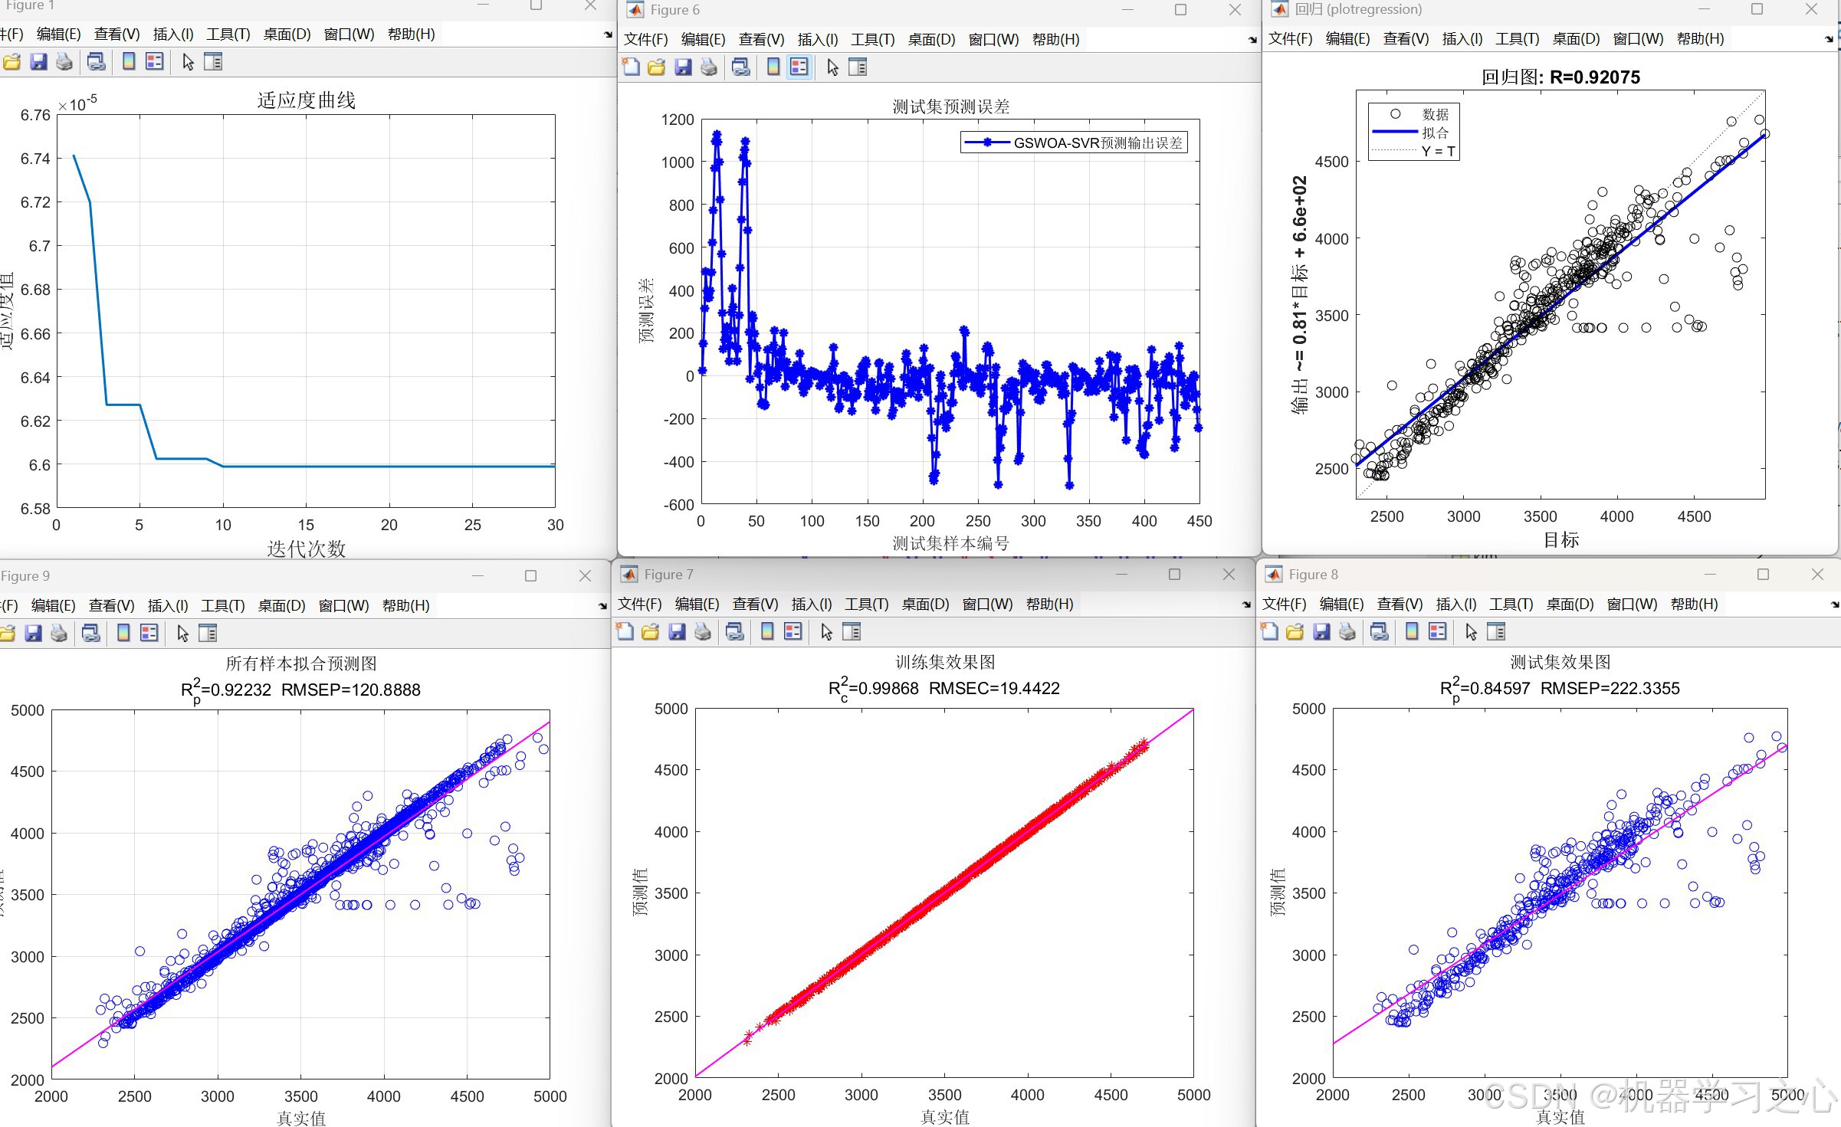
Task: Click Open File icon in Figure 7
Action: click(651, 632)
